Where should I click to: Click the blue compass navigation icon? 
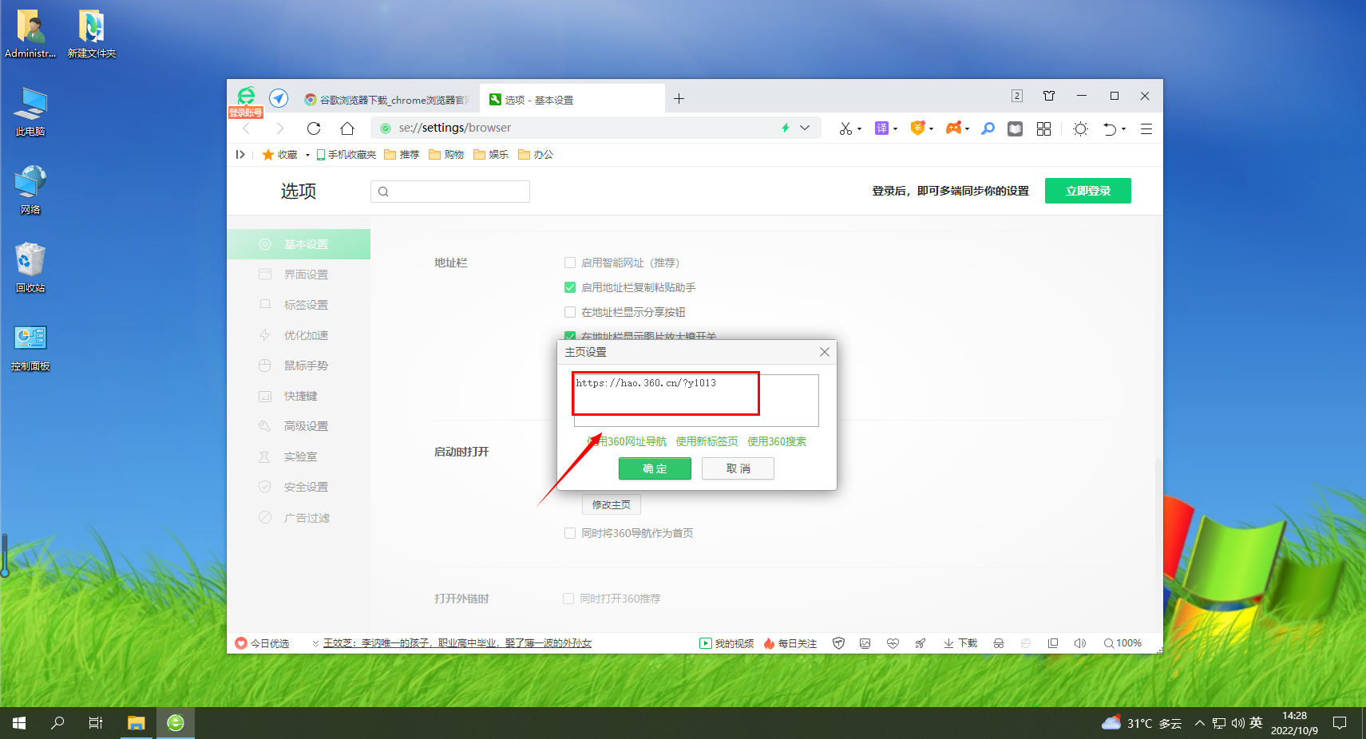pyautogui.click(x=279, y=98)
